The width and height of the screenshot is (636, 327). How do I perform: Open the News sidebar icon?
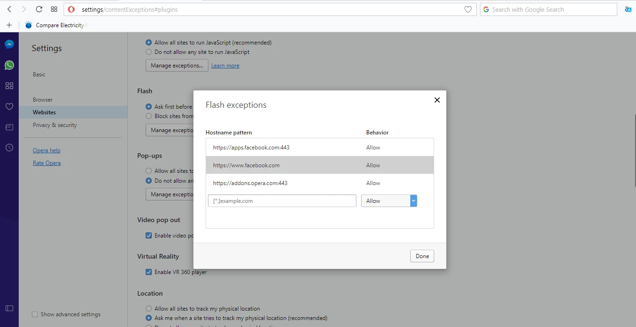point(9,127)
